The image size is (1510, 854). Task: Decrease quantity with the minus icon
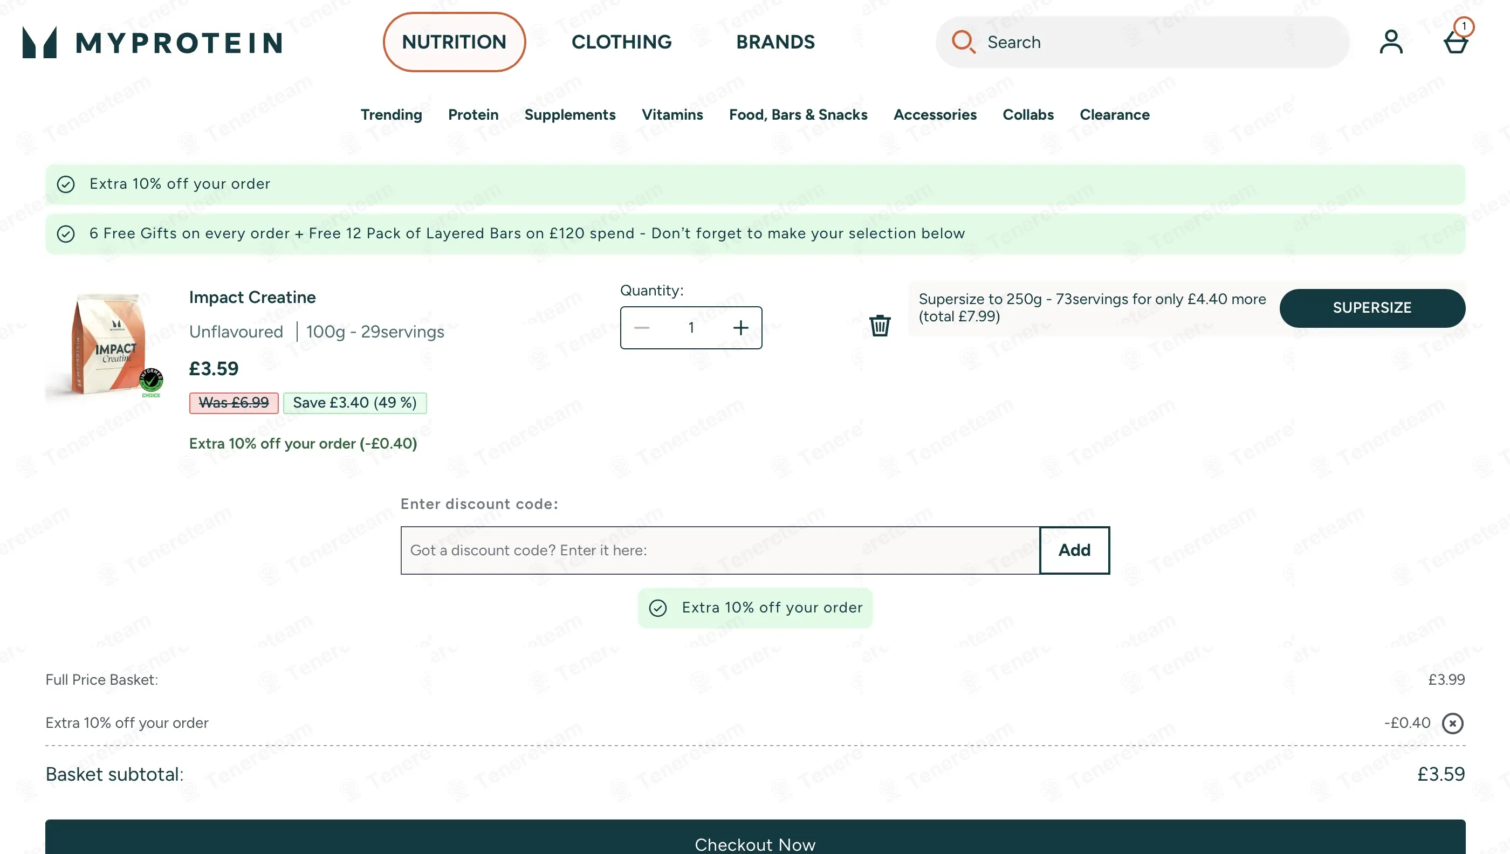(x=642, y=327)
